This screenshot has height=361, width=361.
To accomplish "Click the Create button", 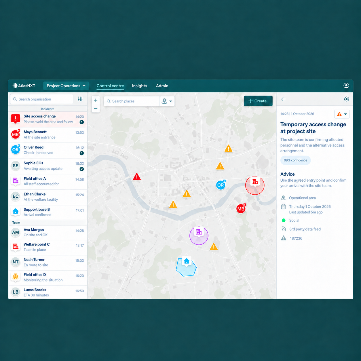I will [x=258, y=101].
